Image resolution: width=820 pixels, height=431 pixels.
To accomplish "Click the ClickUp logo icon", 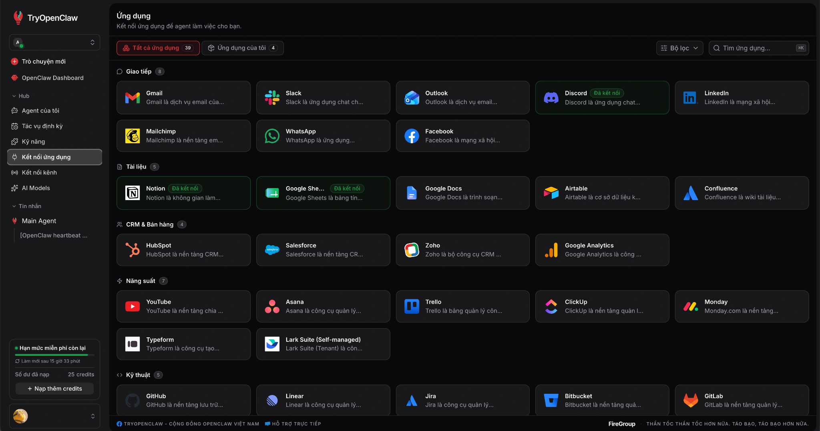I will click(x=551, y=307).
